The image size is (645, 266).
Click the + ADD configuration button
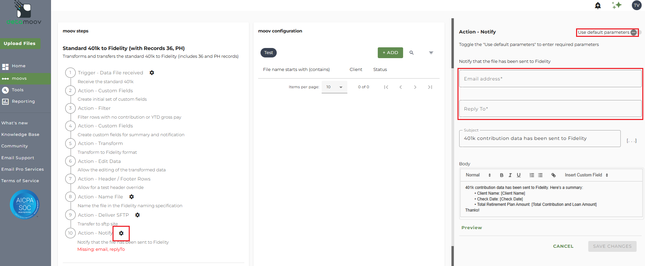(x=390, y=53)
